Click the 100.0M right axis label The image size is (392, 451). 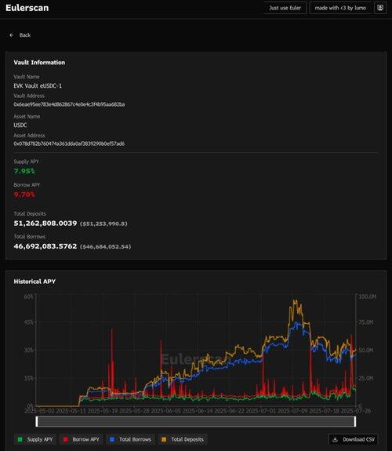pos(367,296)
